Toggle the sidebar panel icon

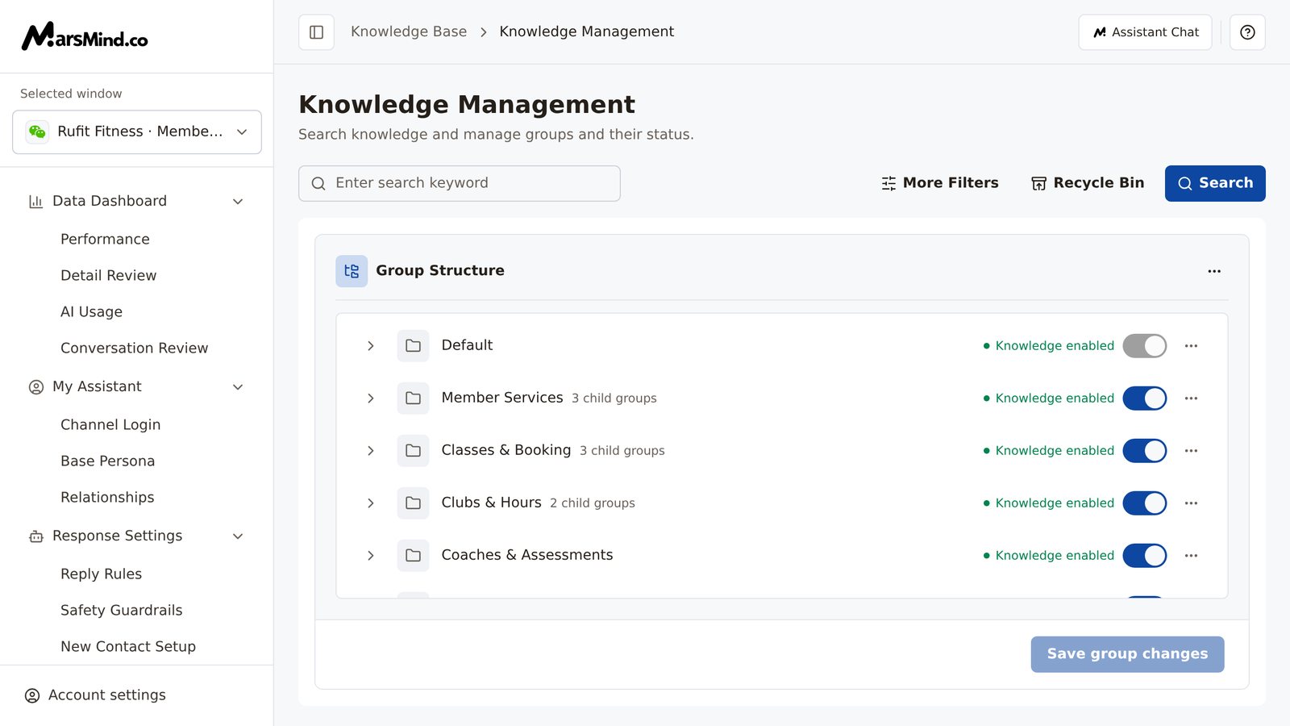(316, 32)
